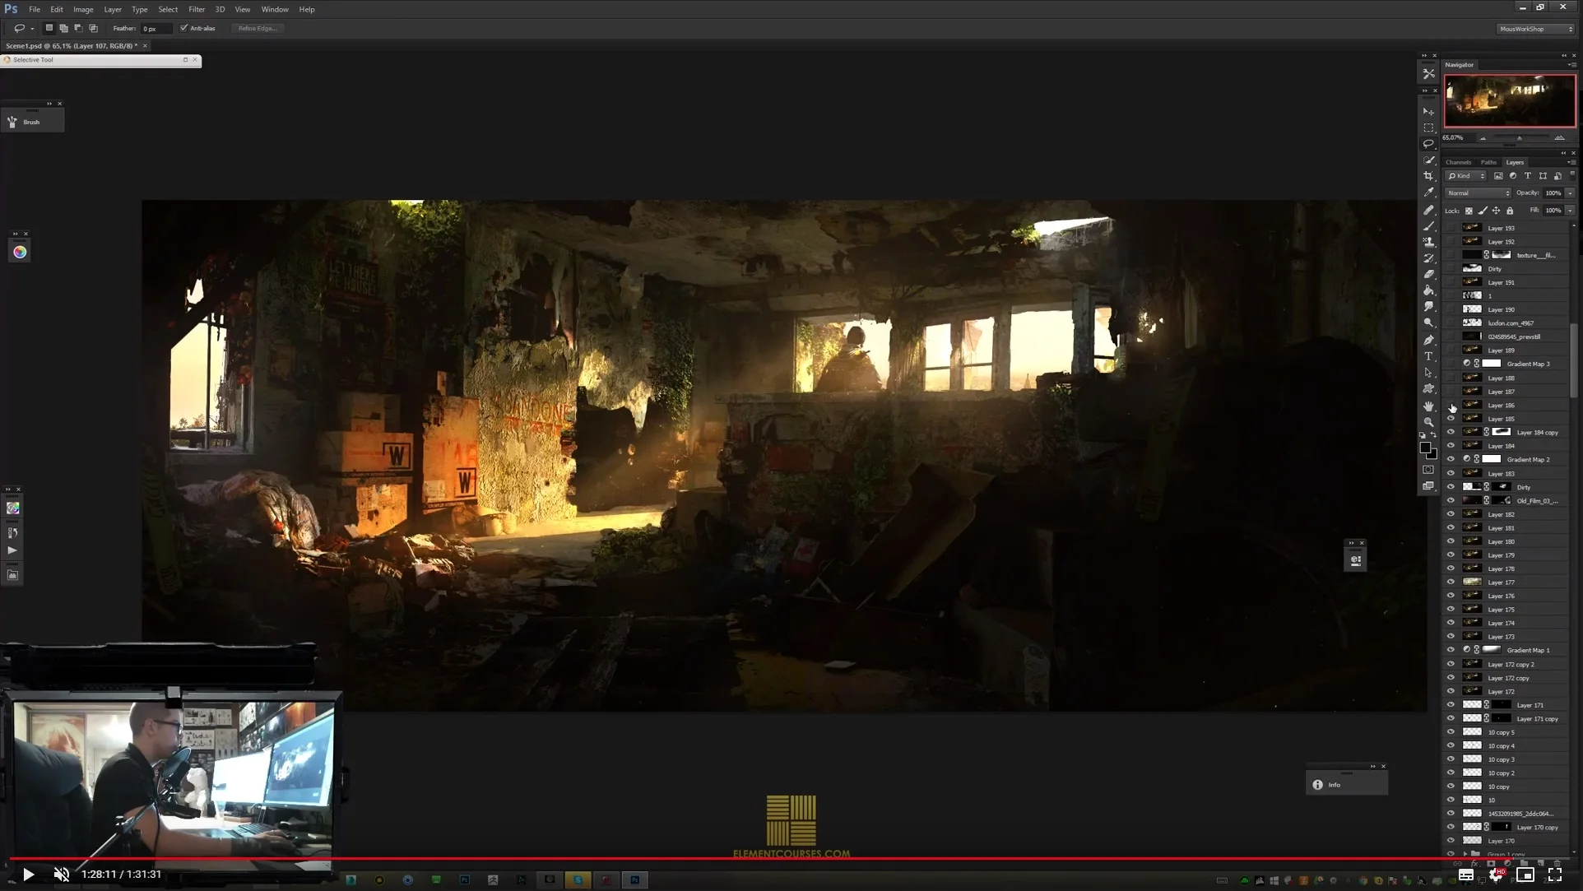Show Gradient Map 3 visibility box
1583x891 pixels.
(x=1451, y=364)
